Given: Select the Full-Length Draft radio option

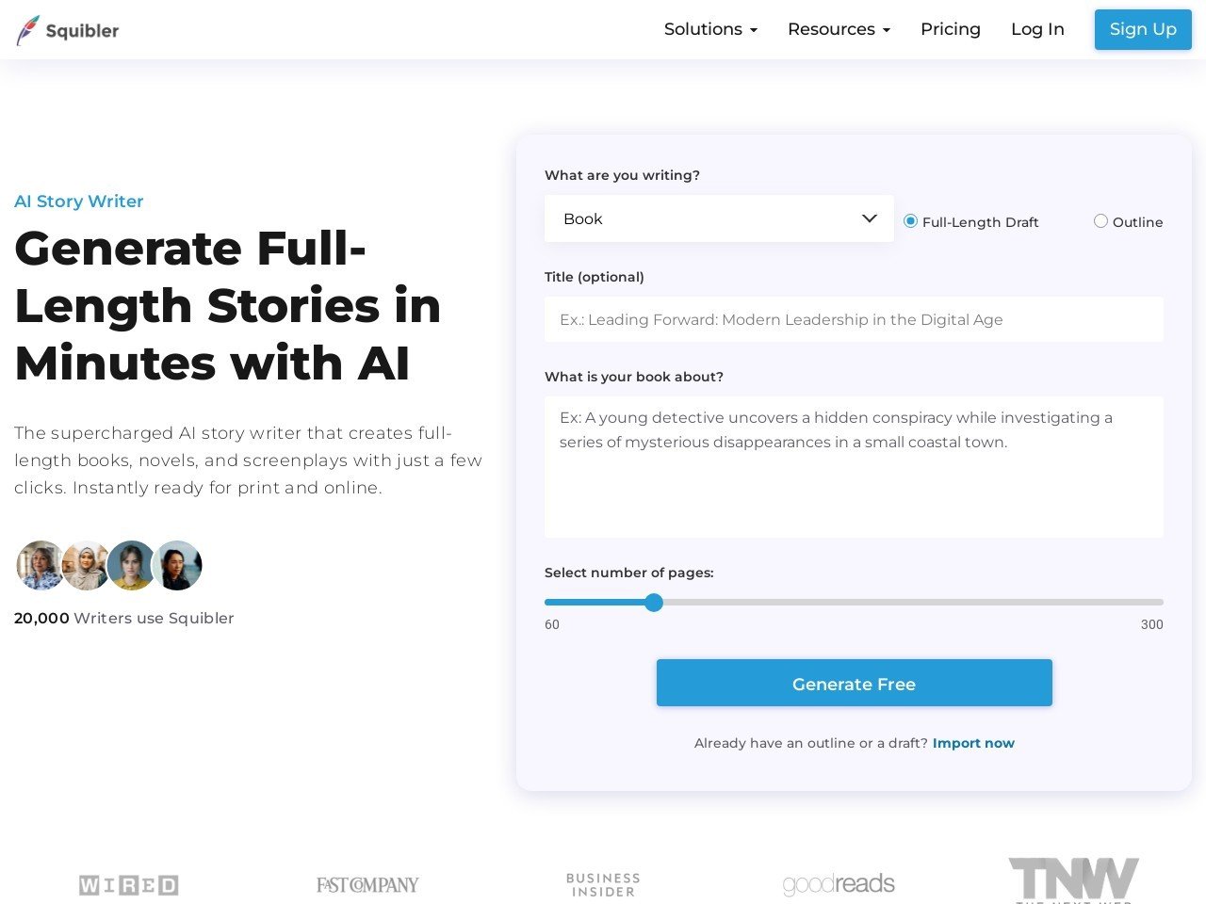Looking at the screenshot, I should tap(910, 221).
